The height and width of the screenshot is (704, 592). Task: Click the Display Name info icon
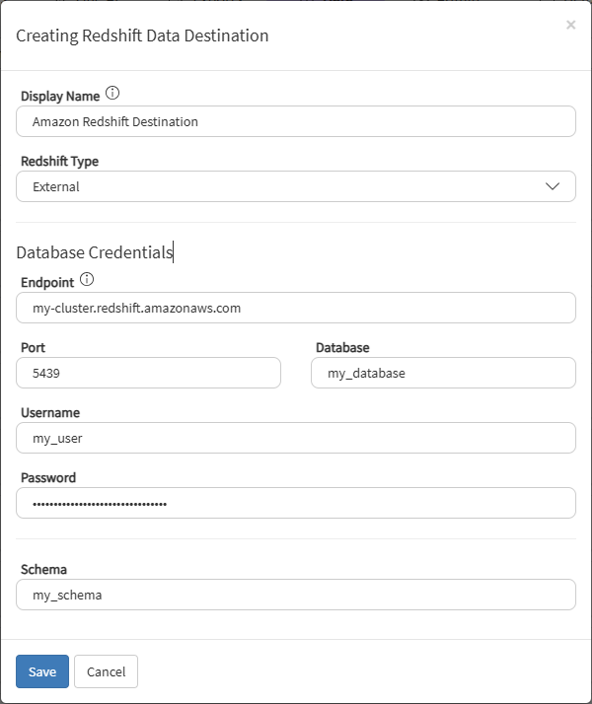pos(112,94)
